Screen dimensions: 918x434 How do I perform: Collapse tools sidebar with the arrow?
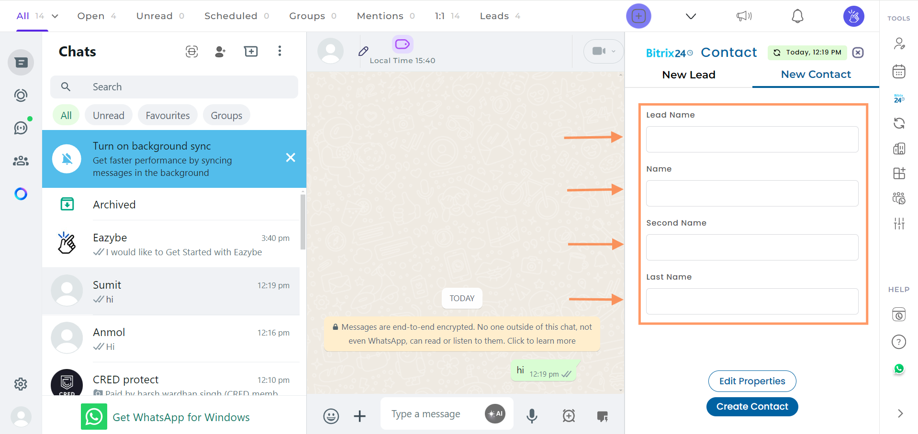[x=900, y=413]
